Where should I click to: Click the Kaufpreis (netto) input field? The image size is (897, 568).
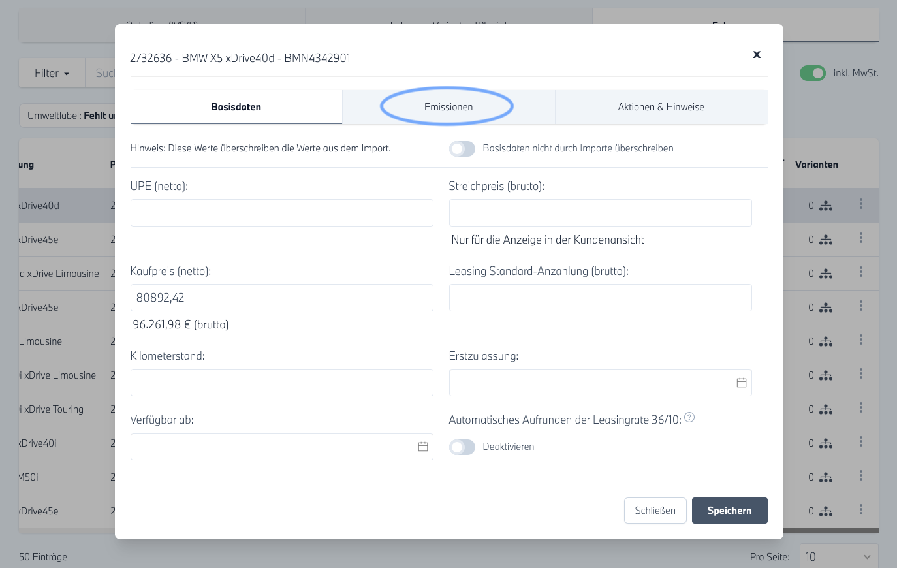click(281, 298)
